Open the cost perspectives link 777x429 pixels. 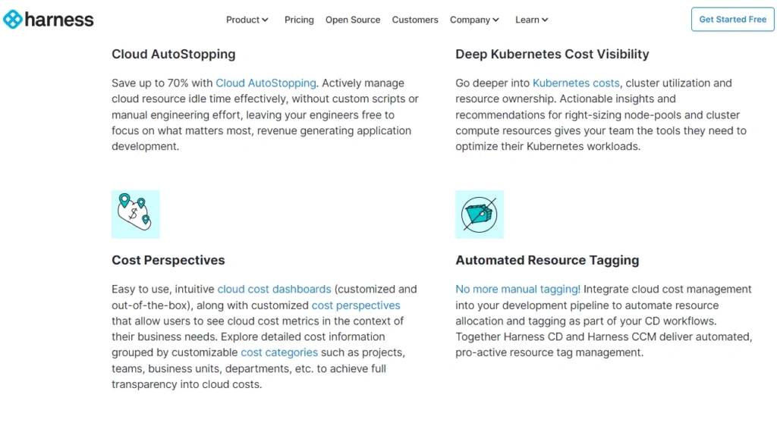(x=356, y=305)
